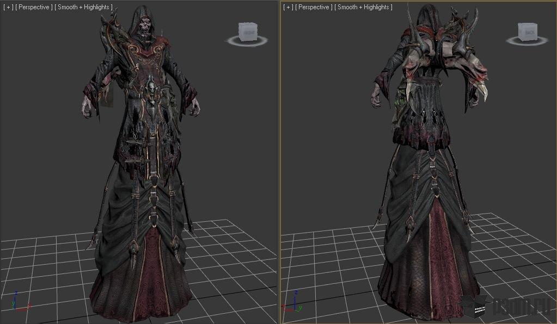Open the right viewport [+] general menu
Screen dimensions: 557x324
(x=288, y=7)
